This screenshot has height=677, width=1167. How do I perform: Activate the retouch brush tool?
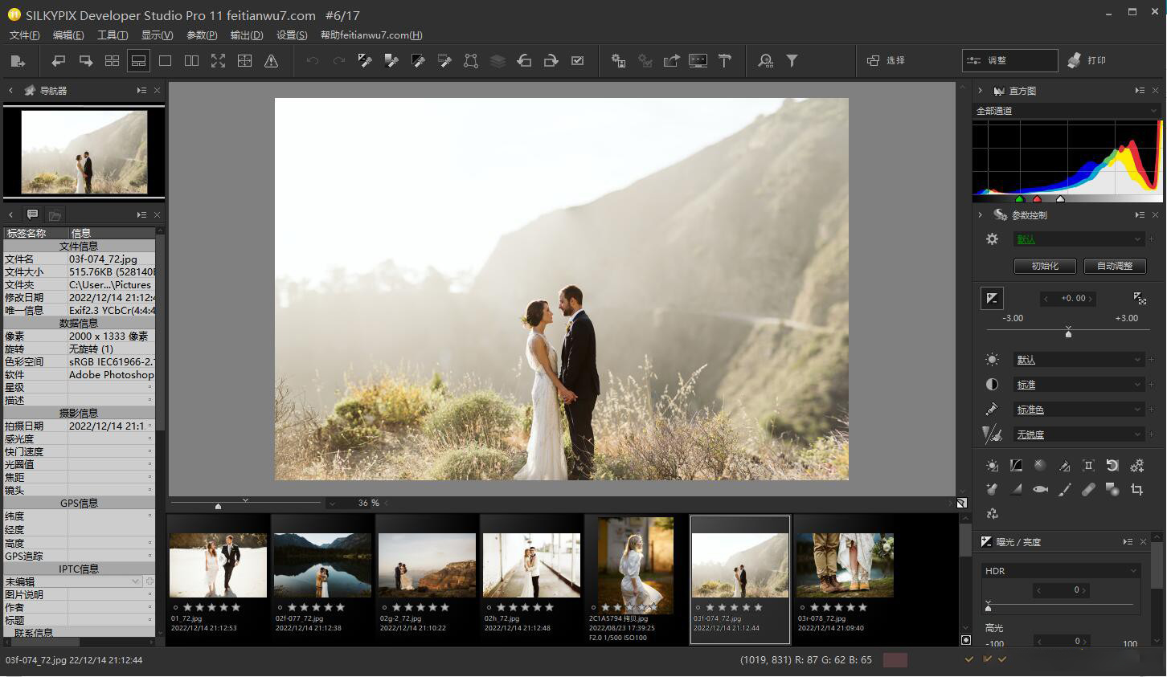pyautogui.click(x=1064, y=489)
